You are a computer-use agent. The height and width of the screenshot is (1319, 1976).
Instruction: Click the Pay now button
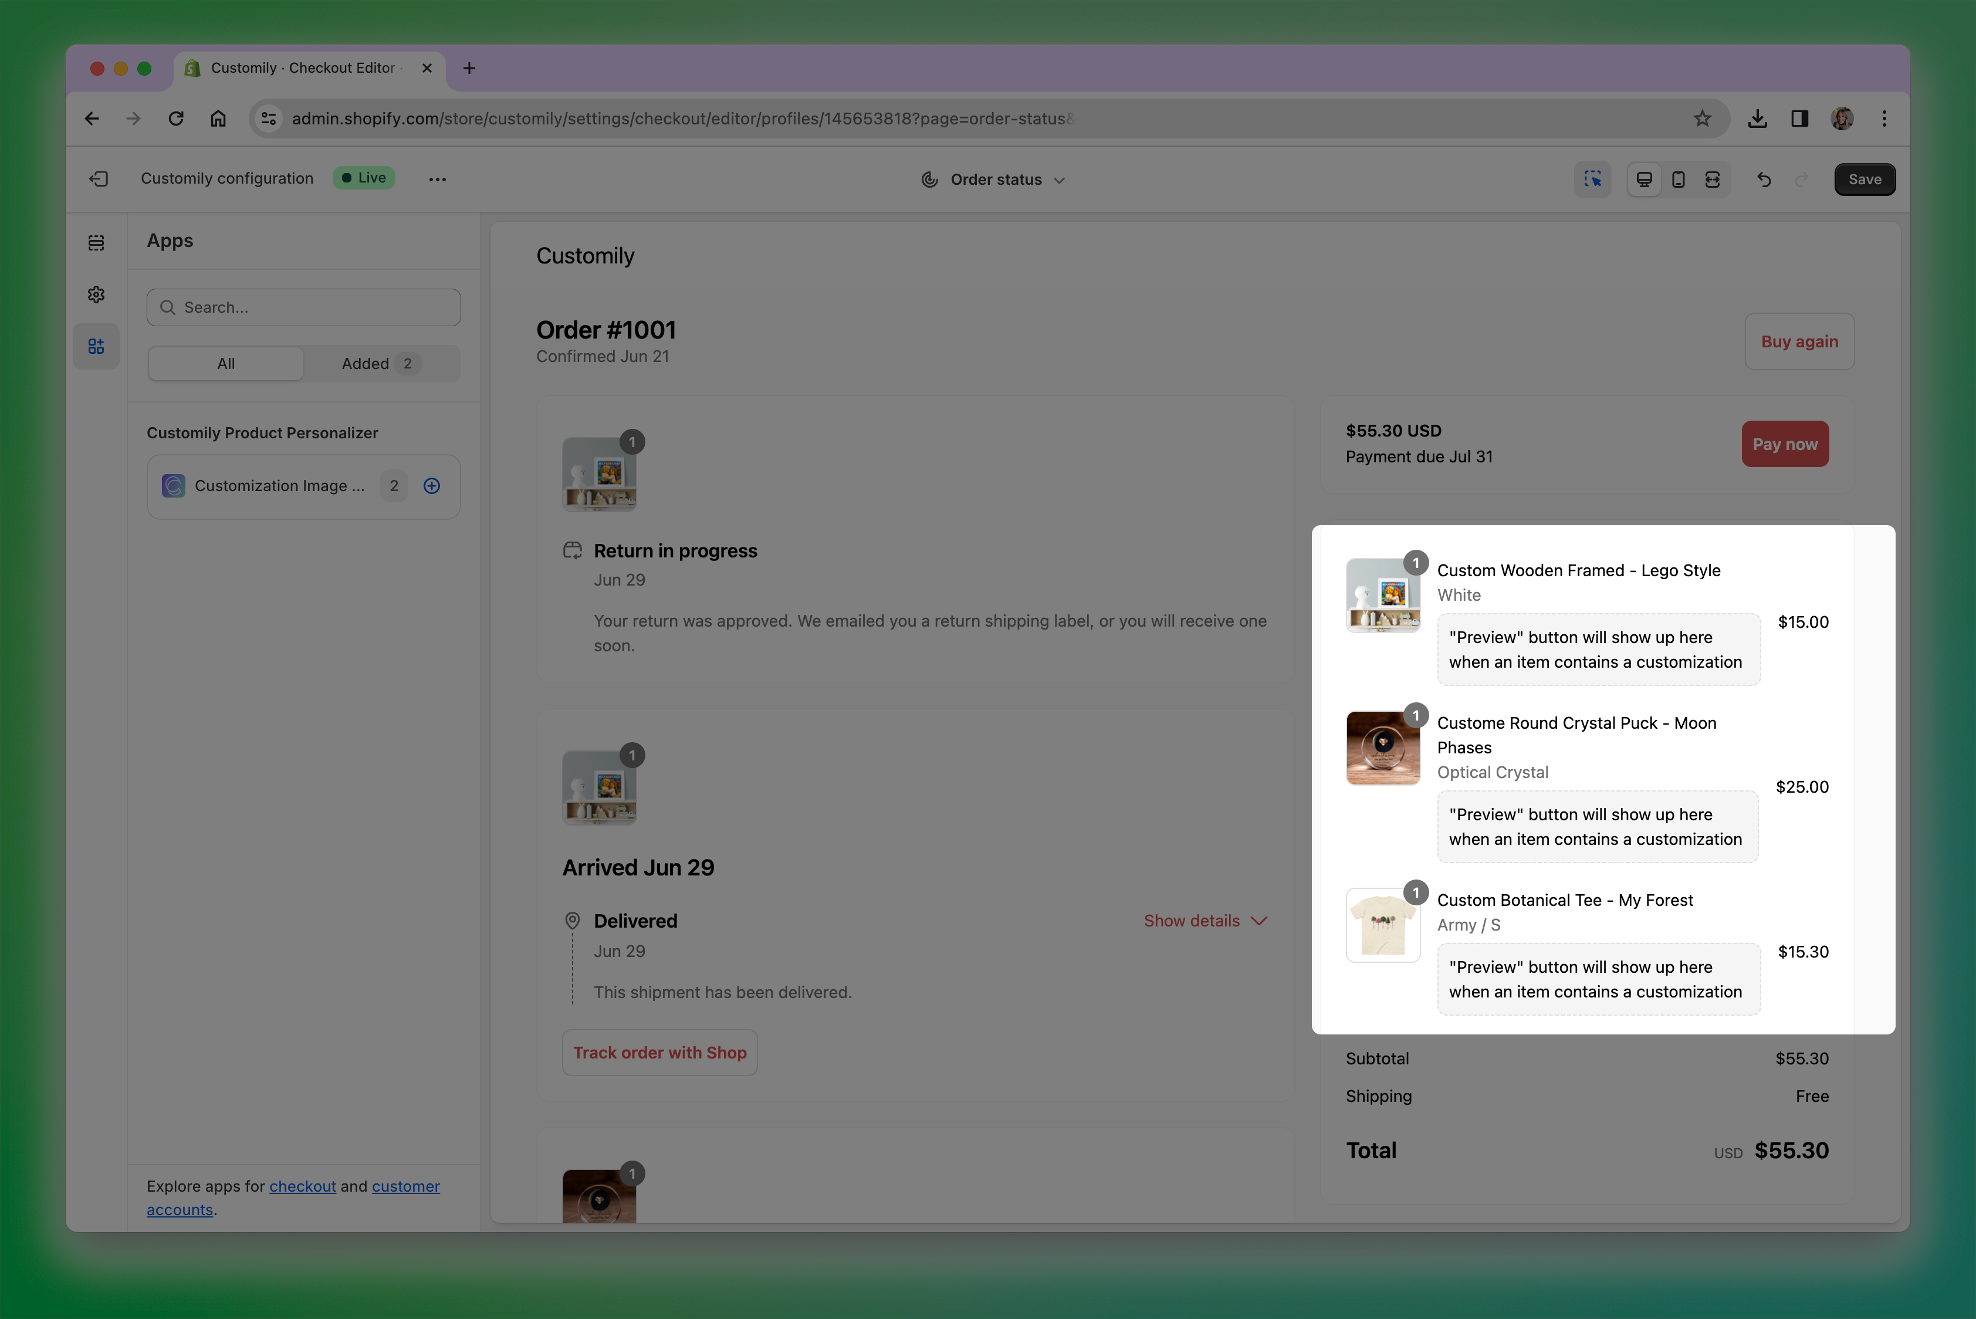[1784, 444]
